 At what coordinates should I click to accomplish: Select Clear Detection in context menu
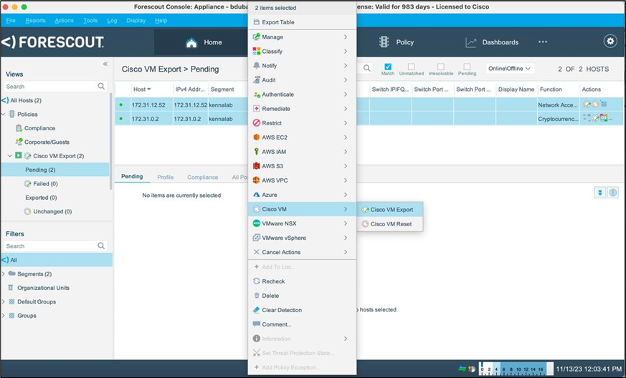coord(302,310)
